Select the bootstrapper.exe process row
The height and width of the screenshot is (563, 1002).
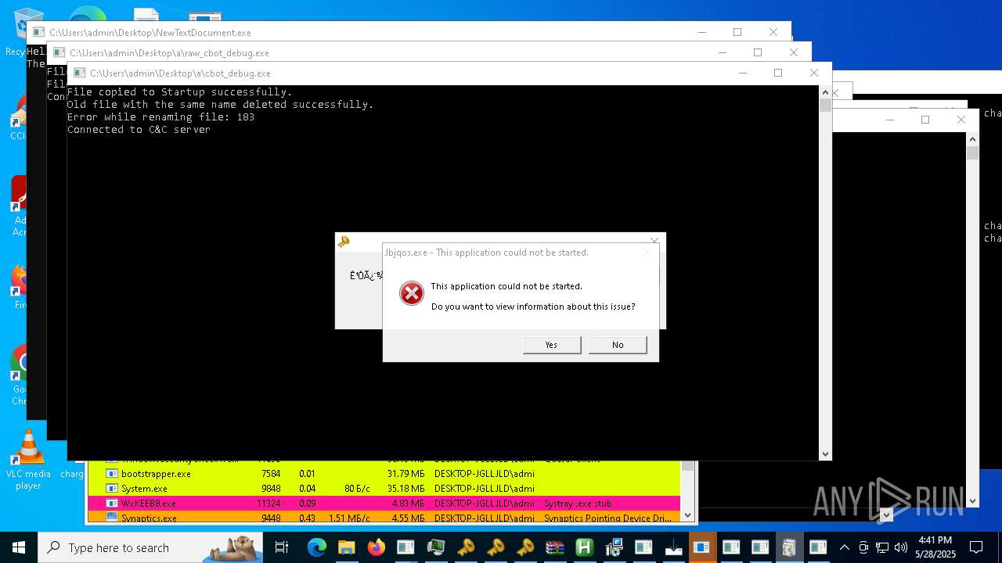[384, 474]
